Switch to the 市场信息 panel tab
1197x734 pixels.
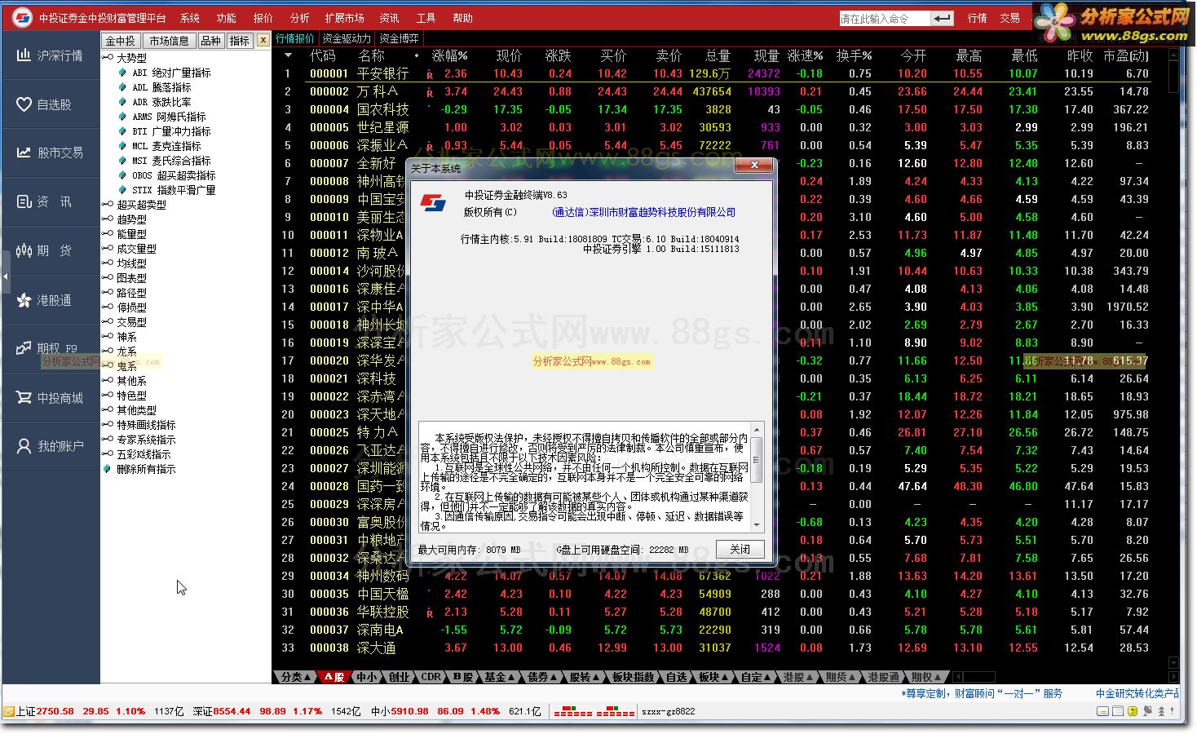tap(169, 41)
